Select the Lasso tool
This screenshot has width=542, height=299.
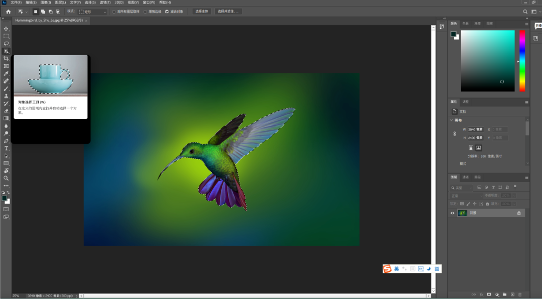click(x=6, y=44)
